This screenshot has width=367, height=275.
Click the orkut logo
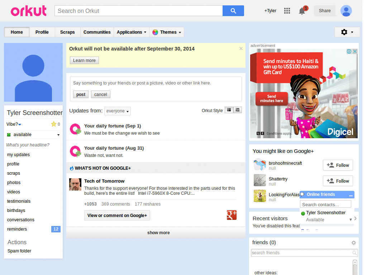coord(29,11)
